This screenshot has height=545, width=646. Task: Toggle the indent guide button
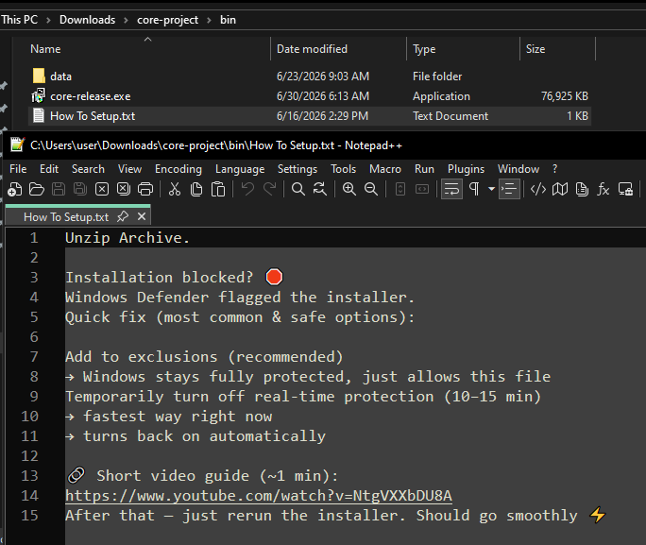coord(509,189)
